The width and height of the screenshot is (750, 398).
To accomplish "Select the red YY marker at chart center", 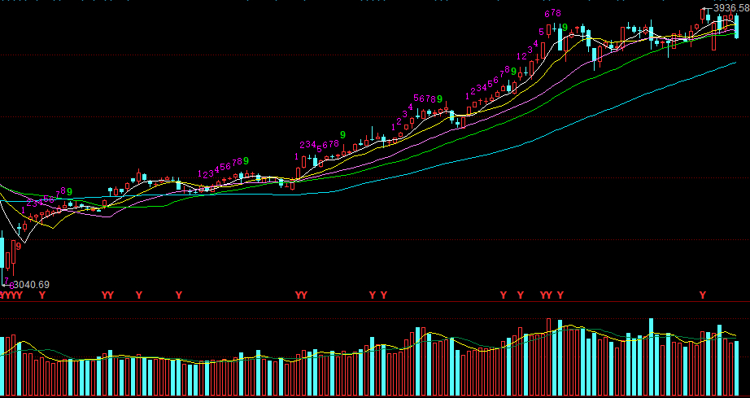I will (x=301, y=295).
